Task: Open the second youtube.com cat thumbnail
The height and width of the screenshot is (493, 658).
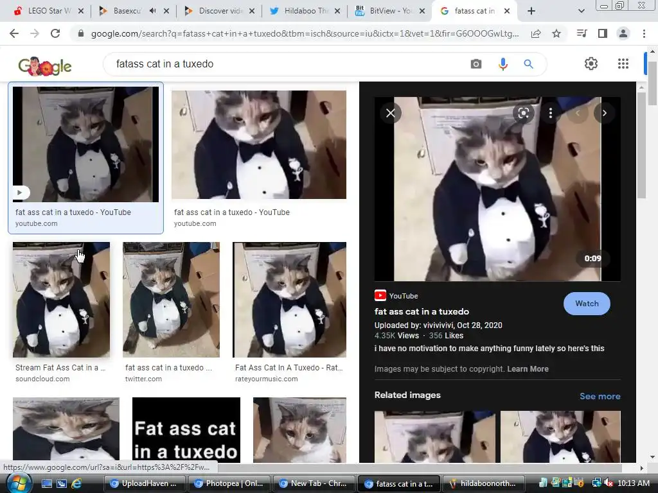Action: (x=259, y=144)
